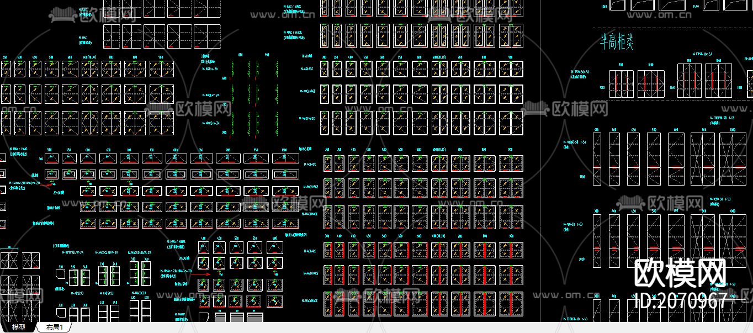Screen dimensions: 753x333
Task: Select the 半高柜类 heading text
Action: pyautogui.click(x=617, y=41)
